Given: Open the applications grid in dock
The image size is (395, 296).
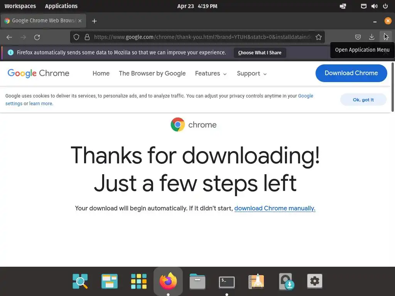Looking at the screenshot, I should [139, 281].
